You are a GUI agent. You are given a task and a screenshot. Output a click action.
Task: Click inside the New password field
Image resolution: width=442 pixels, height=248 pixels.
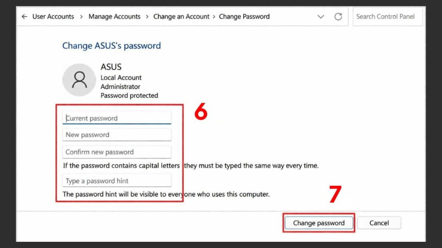(x=117, y=134)
